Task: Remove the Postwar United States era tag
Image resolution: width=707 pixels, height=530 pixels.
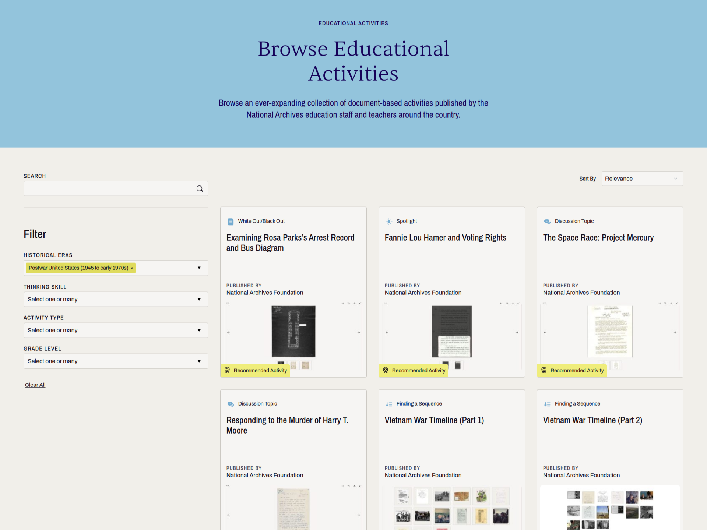Action: (132, 268)
